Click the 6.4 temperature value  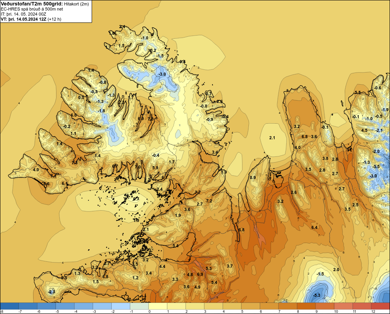(314, 227)
